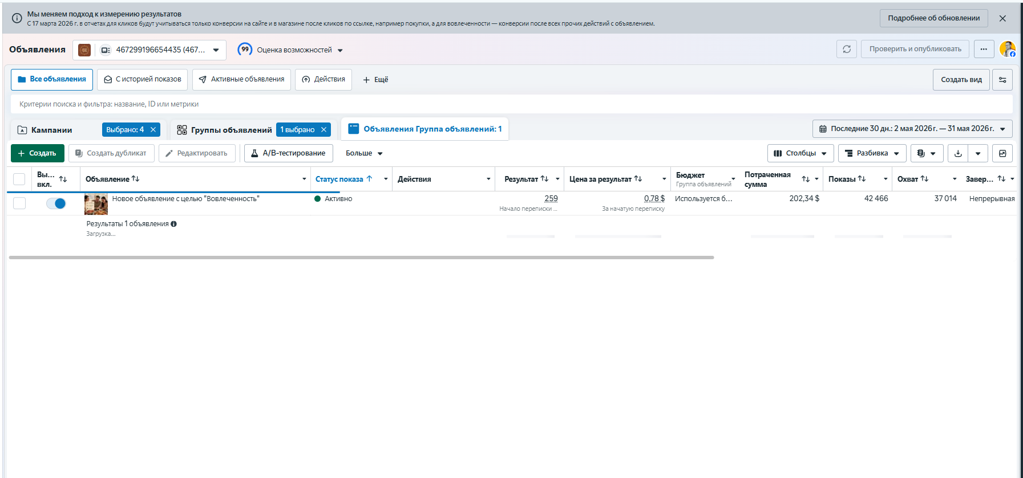Viewport: 1023px width, 478px height.
Task: Sort by Amount spent column arrows
Action: coord(806,179)
